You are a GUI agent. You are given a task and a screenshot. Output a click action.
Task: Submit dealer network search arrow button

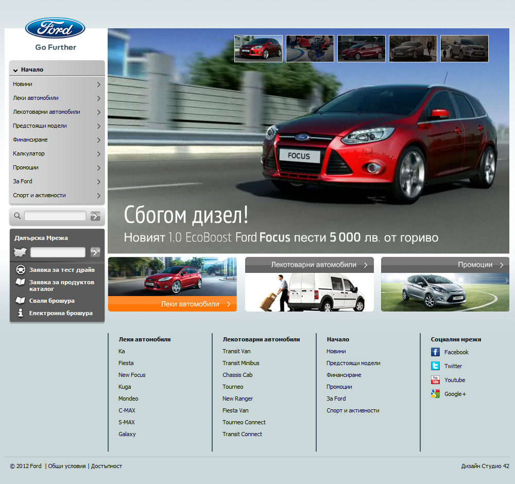point(95,252)
